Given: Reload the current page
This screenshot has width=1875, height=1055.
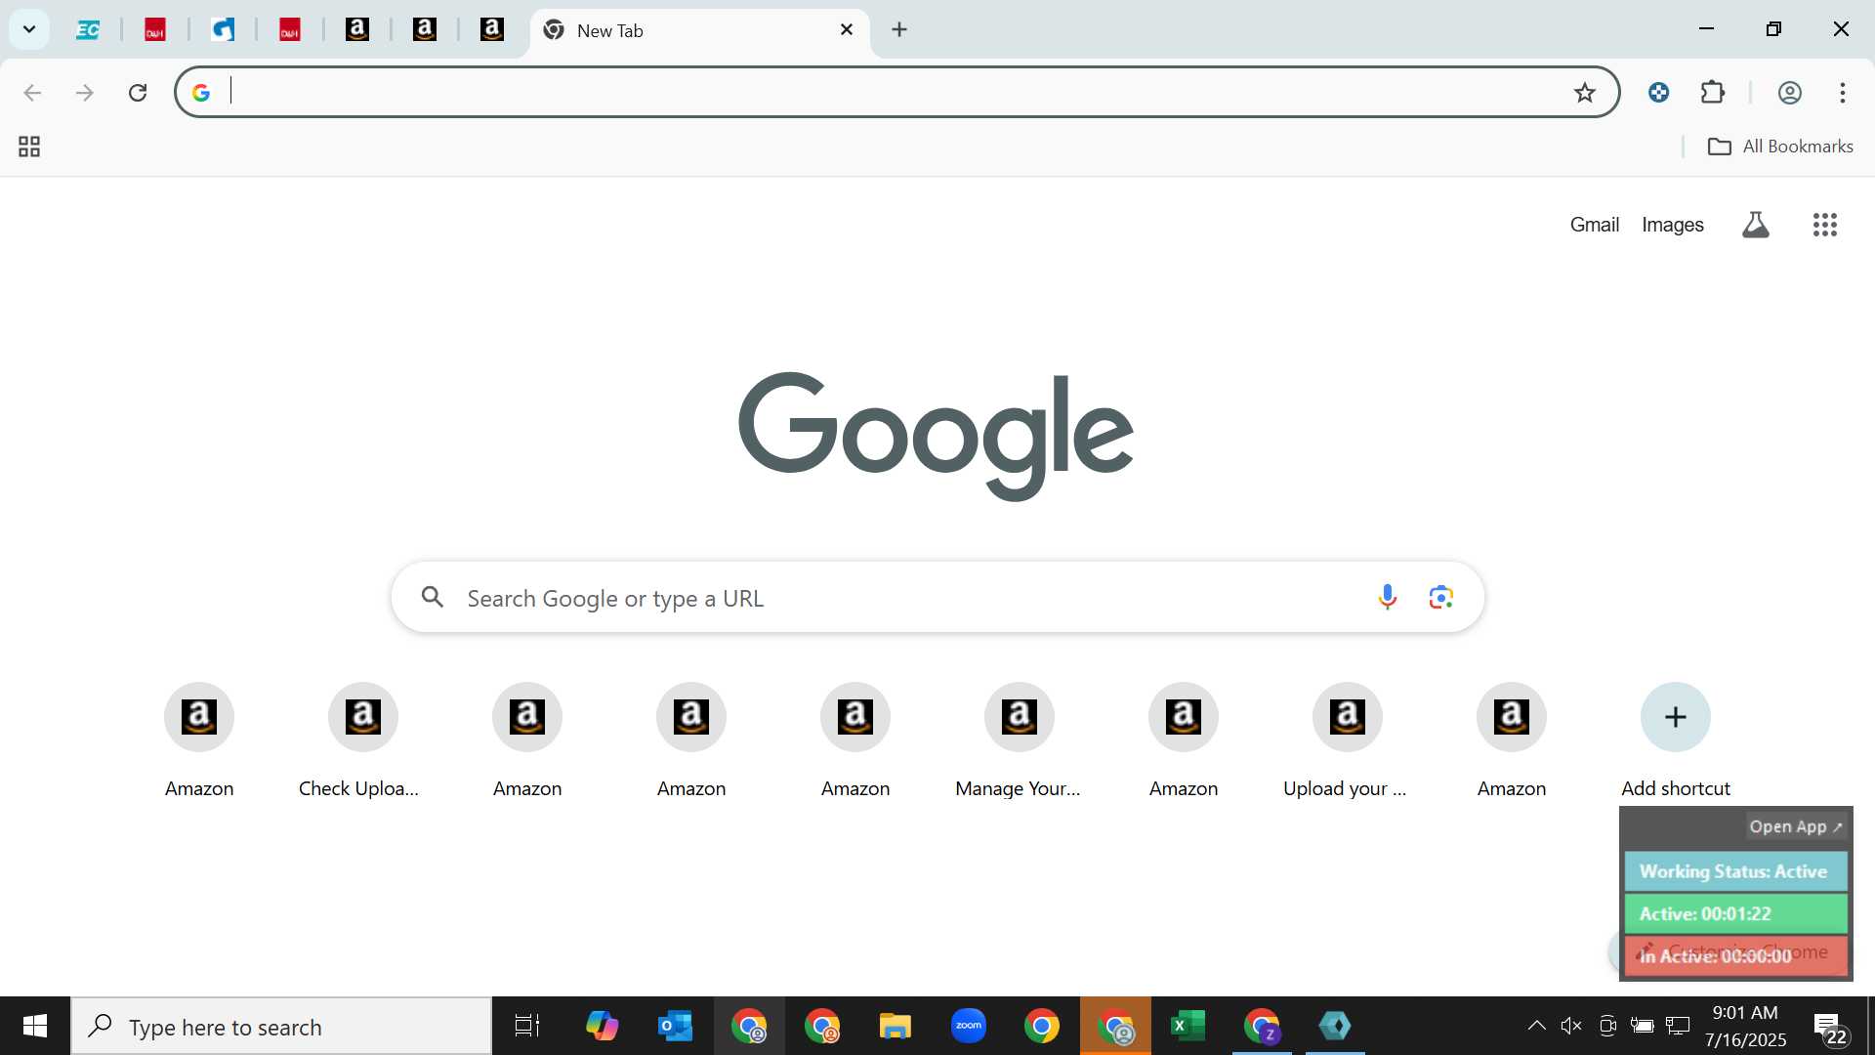Looking at the screenshot, I should click(x=138, y=93).
